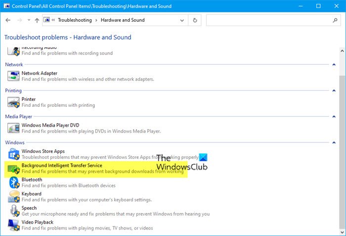346x236 pixels.
Task: Maximize the Control Panel window
Action: (318, 6)
